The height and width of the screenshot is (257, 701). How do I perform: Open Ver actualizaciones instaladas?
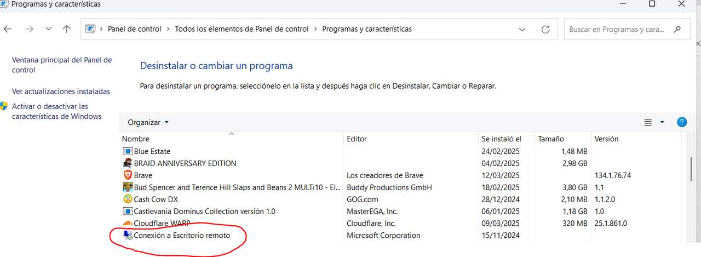coord(61,92)
